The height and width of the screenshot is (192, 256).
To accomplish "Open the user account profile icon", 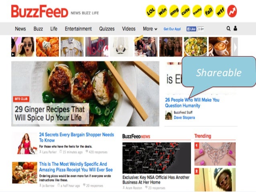I will pos(235,28).
